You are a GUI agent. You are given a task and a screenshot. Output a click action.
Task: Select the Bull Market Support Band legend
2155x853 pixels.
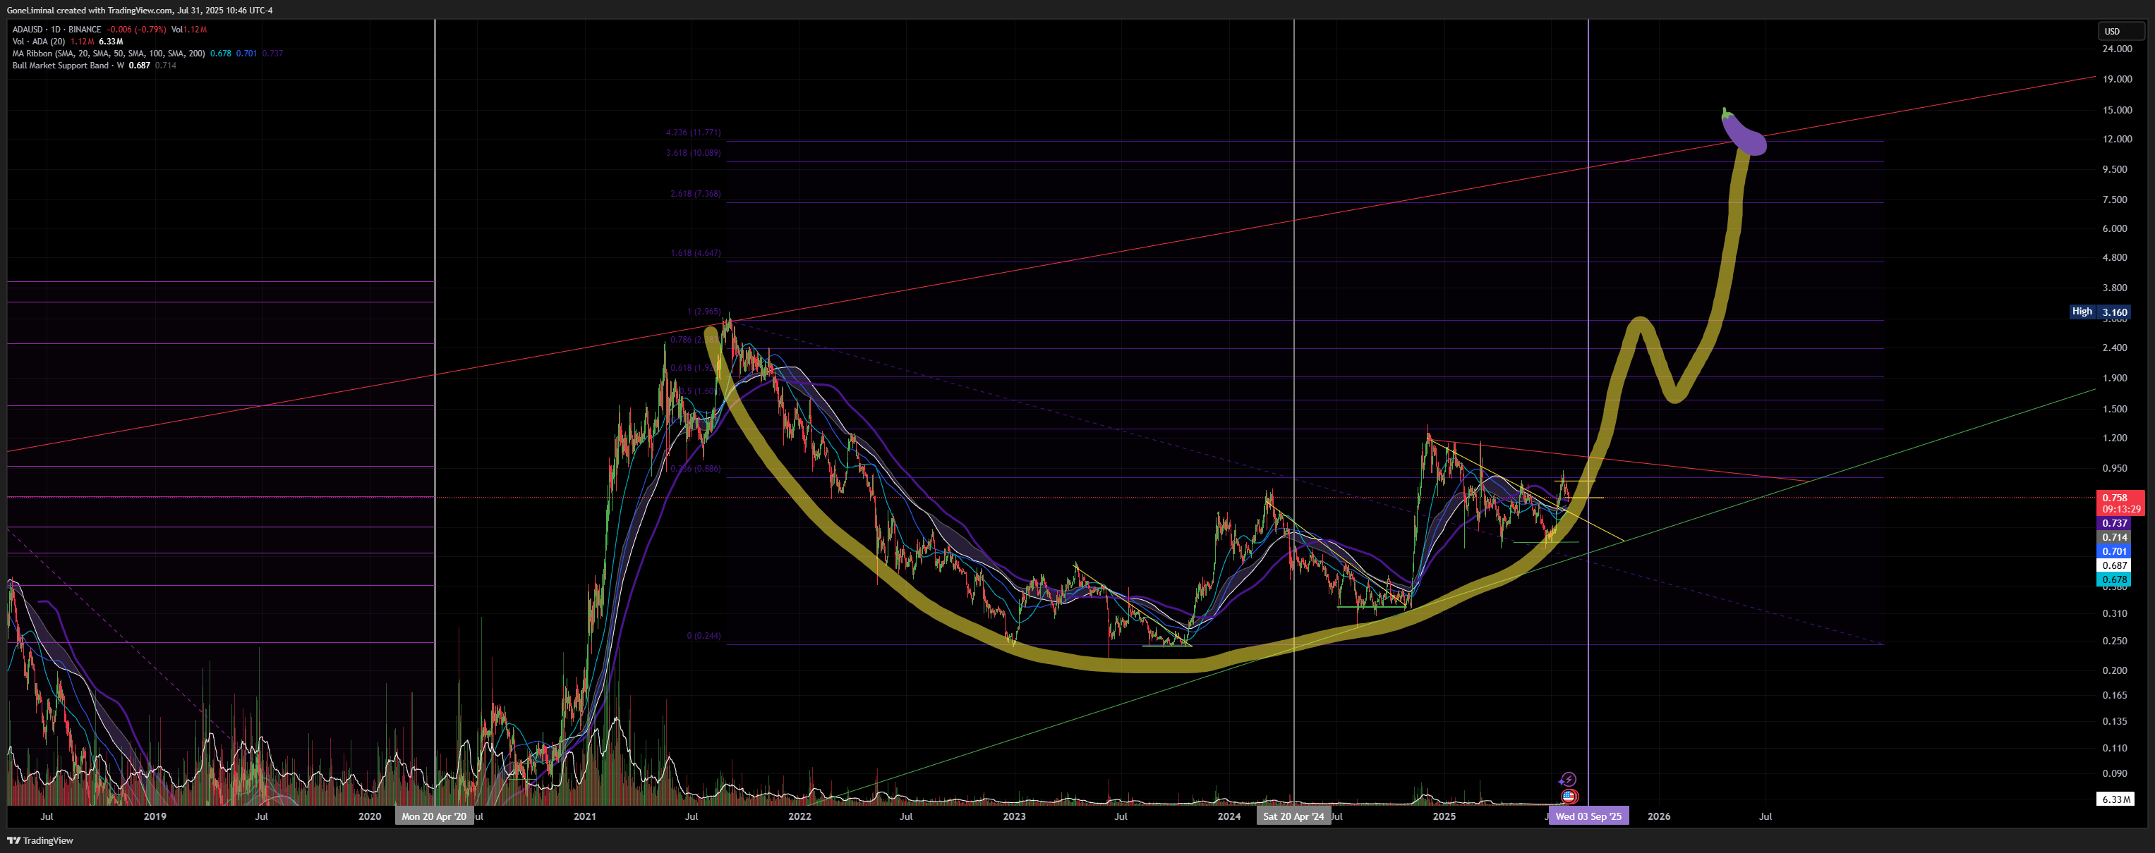pos(68,65)
